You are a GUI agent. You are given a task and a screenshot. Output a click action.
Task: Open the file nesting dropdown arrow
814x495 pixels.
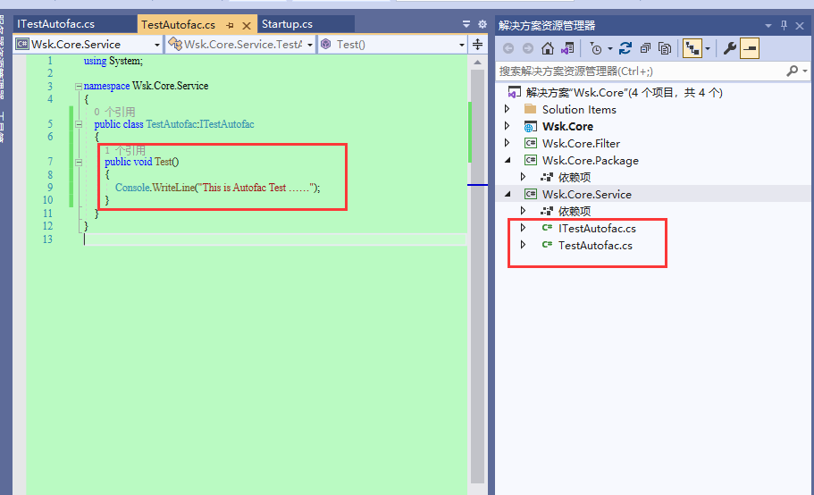[x=707, y=49]
